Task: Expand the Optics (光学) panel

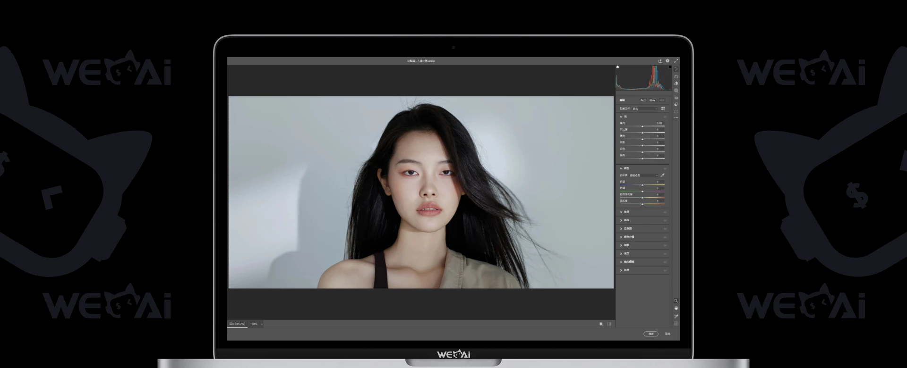Action: [x=621, y=254]
